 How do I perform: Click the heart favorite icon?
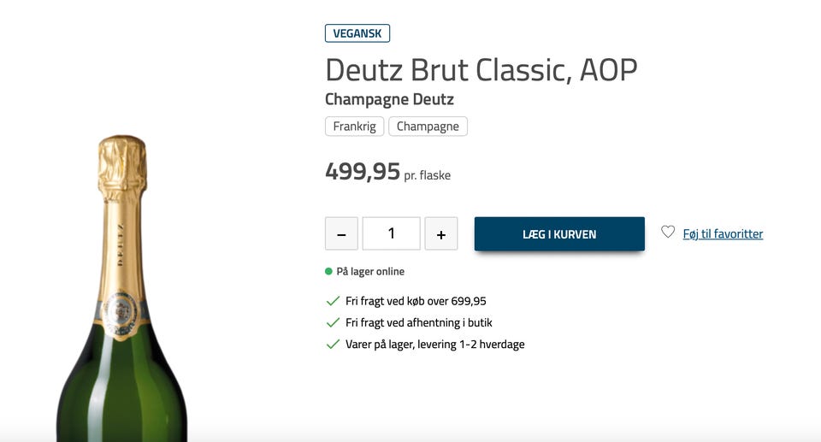click(668, 232)
